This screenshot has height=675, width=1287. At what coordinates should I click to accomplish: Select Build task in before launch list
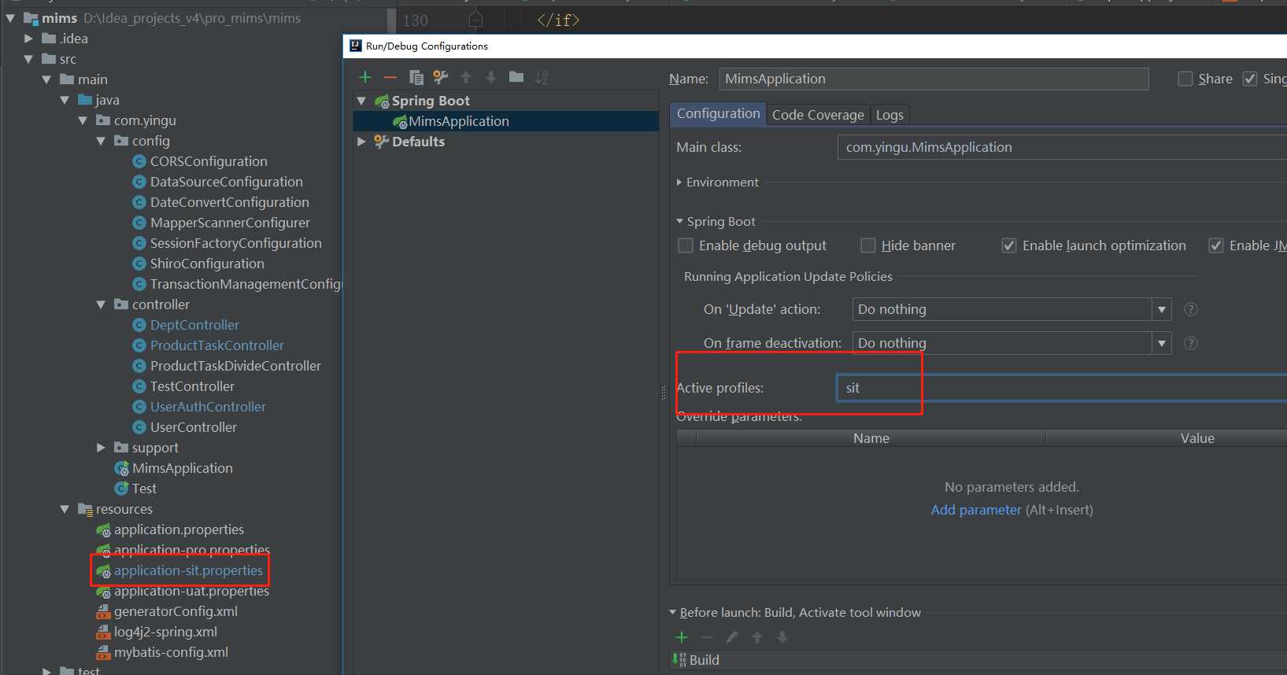(696, 660)
